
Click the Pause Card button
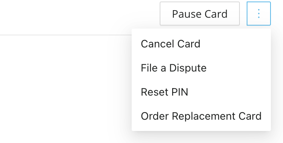pyautogui.click(x=200, y=14)
